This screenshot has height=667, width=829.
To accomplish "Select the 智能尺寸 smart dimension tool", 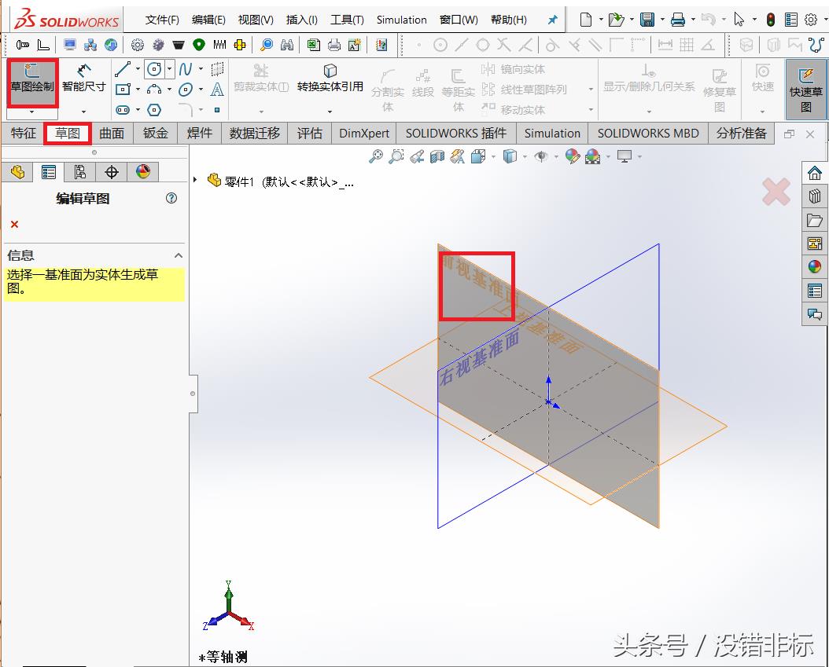I will click(x=83, y=79).
